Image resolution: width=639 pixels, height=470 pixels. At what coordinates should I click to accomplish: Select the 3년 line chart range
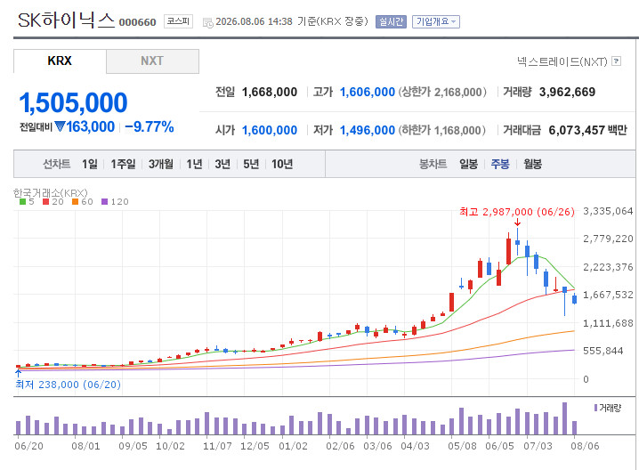click(x=222, y=164)
